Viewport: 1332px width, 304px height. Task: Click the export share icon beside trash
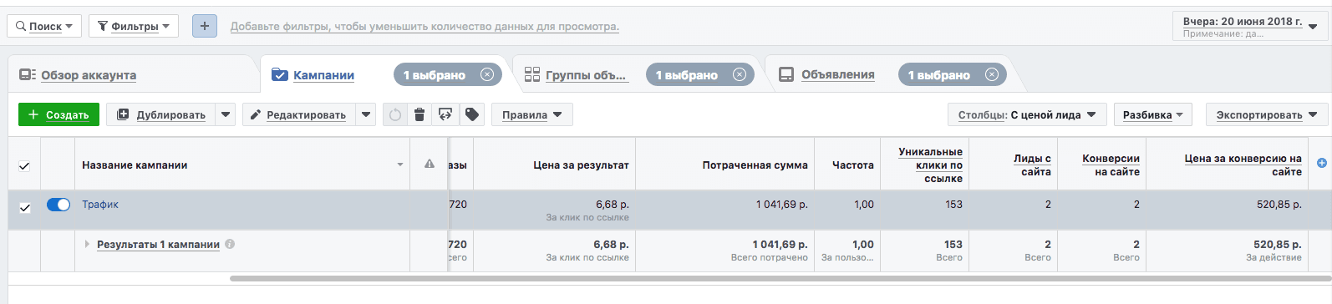(445, 114)
